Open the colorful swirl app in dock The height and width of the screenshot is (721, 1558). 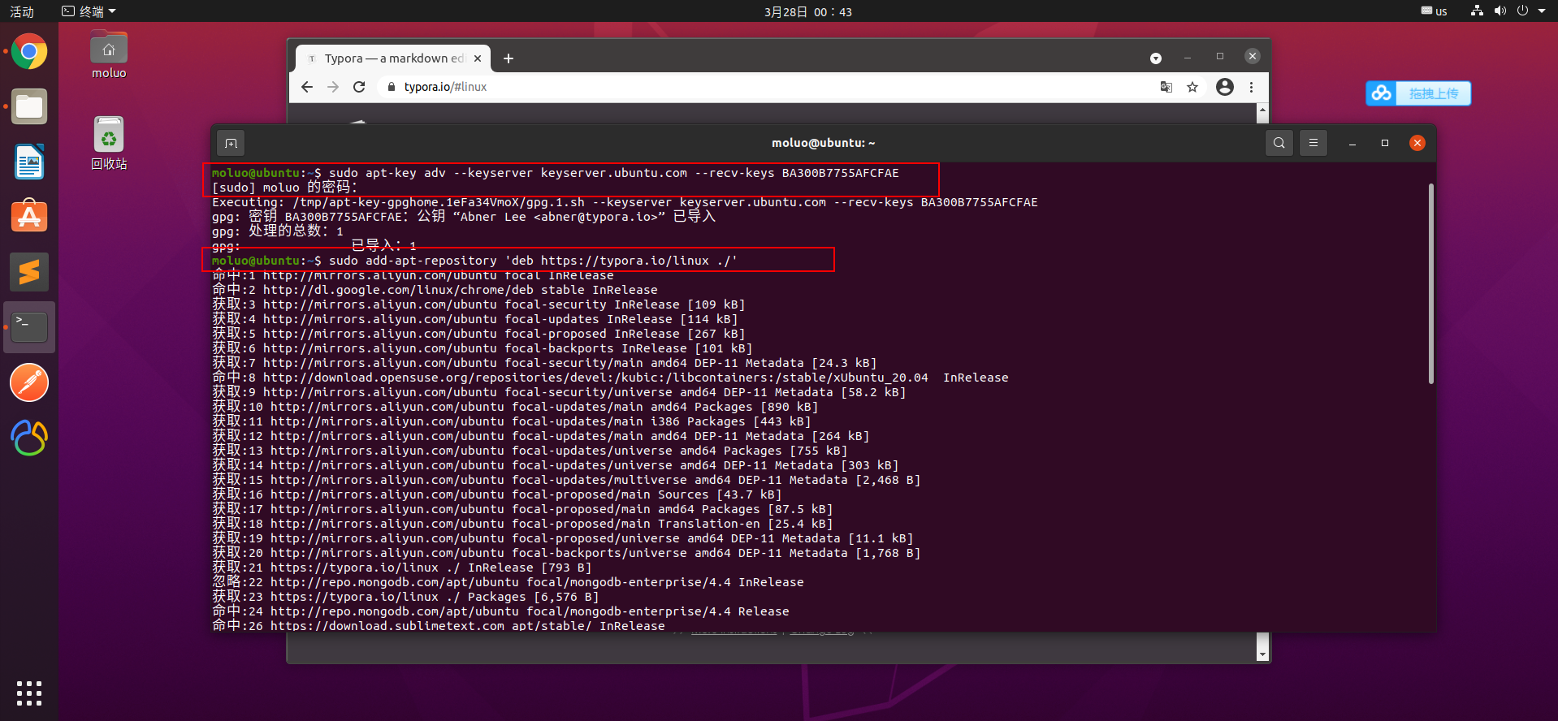coord(29,438)
